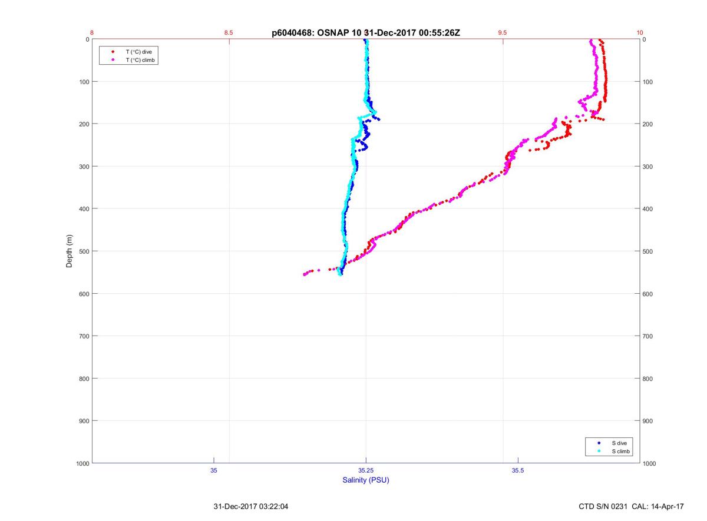Select the 'S dive' legend label
Image resolution: width=707 pixels, height=521 pixels.
619,443
